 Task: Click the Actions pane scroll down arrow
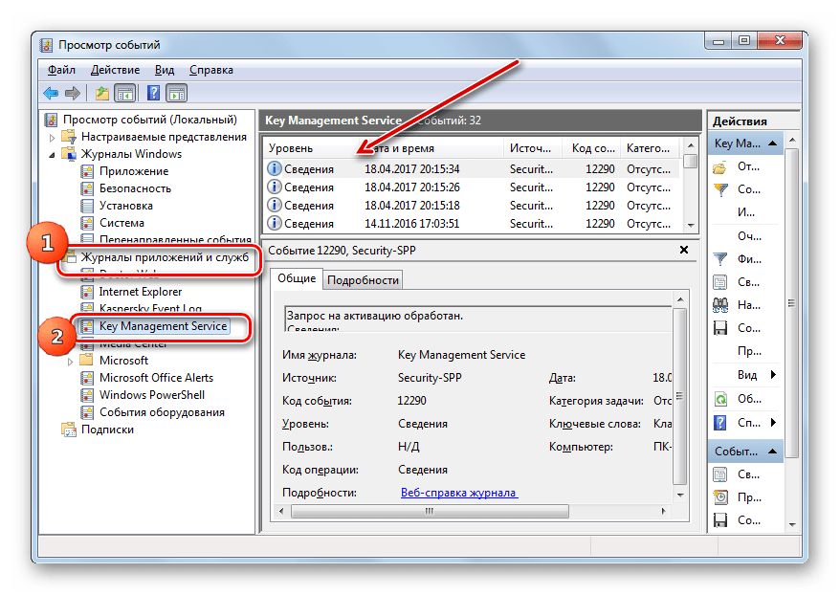point(792,525)
